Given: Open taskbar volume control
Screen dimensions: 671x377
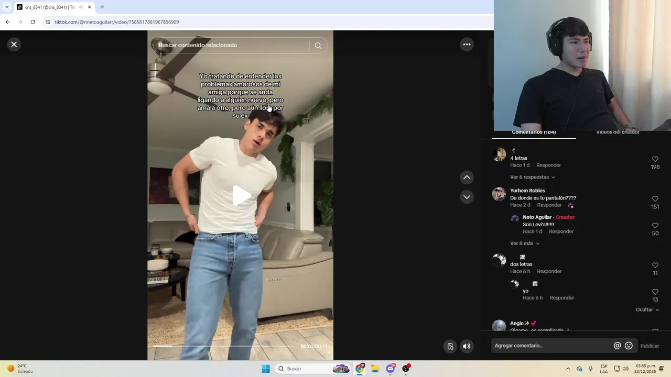Looking at the screenshot, I should tap(625, 369).
